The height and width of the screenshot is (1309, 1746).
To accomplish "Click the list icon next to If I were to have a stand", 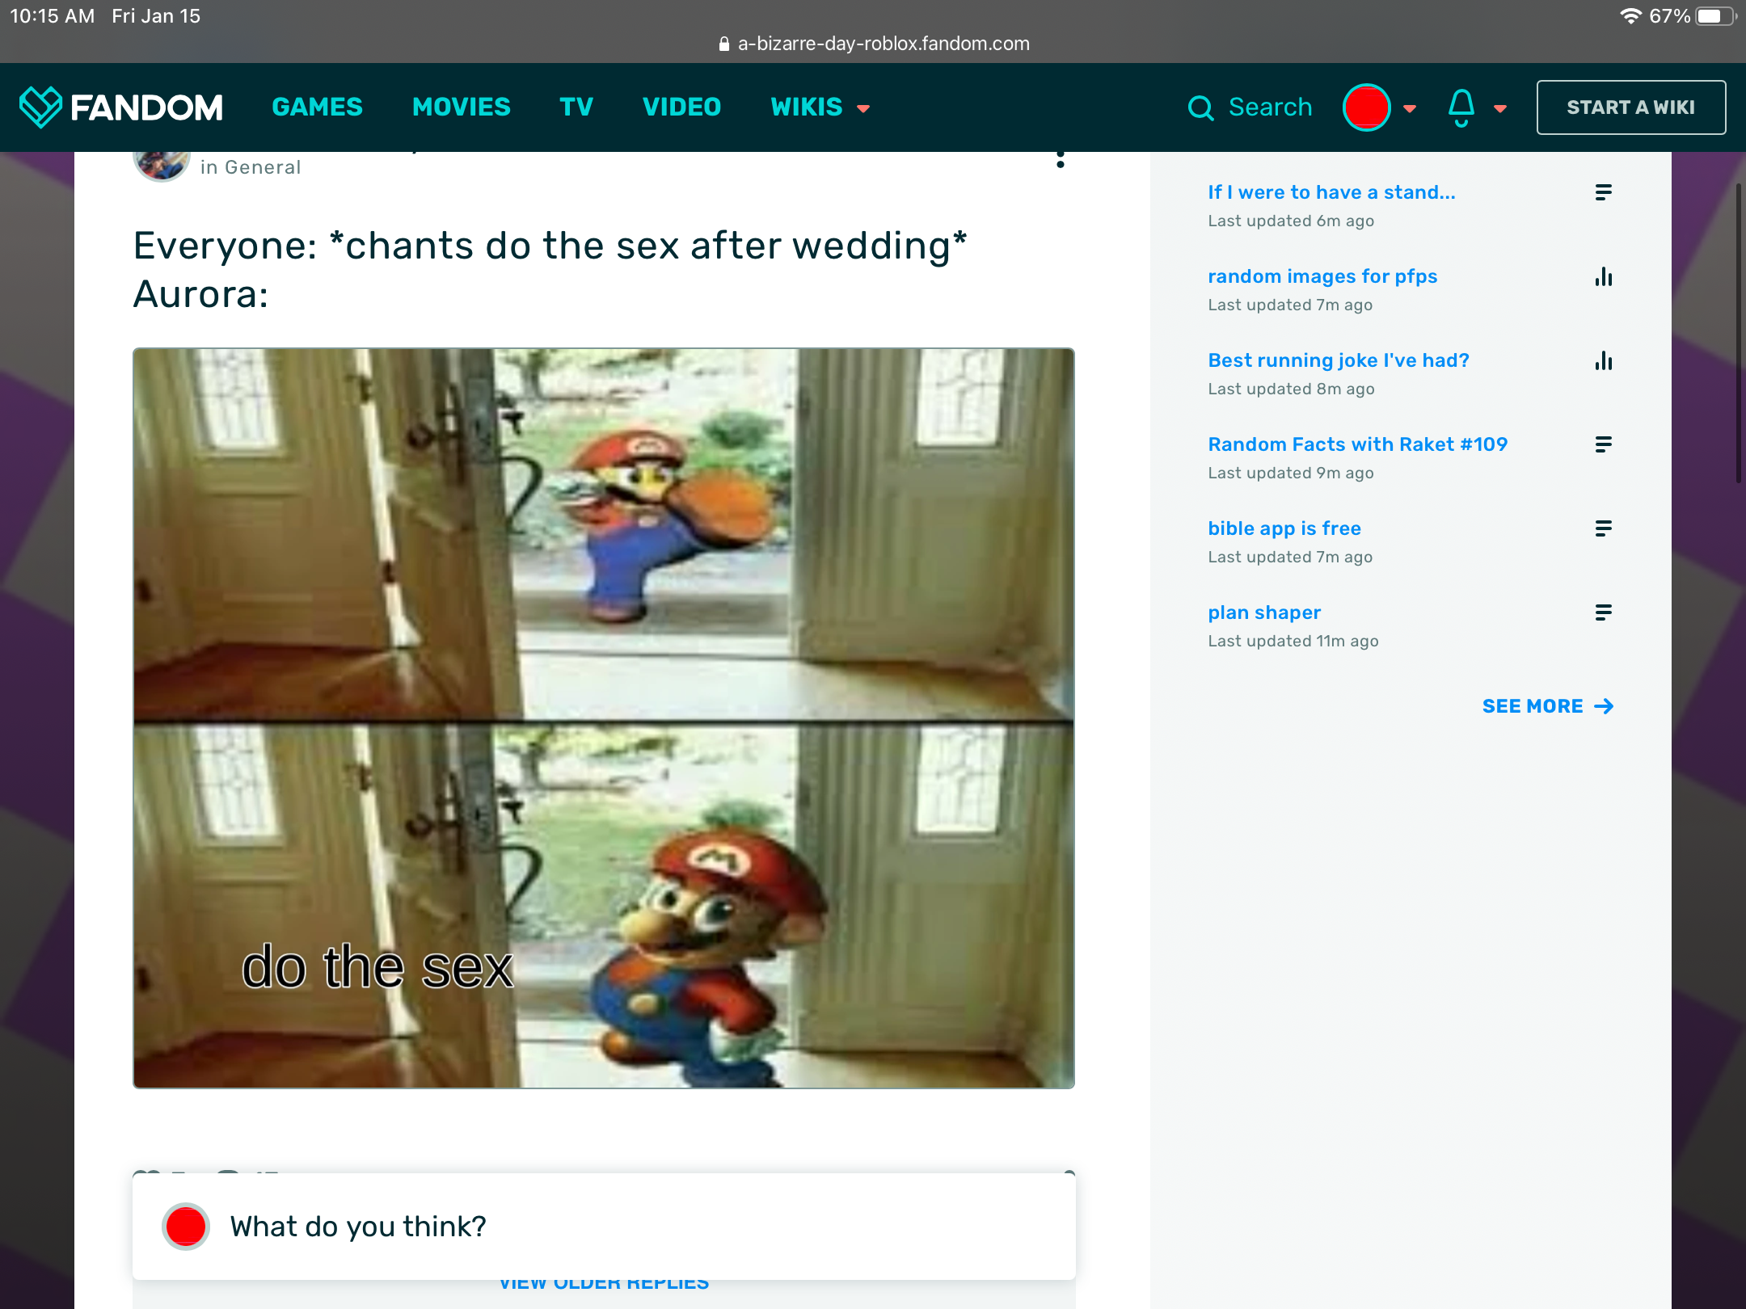I will pyautogui.click(x=1601, y=192).
